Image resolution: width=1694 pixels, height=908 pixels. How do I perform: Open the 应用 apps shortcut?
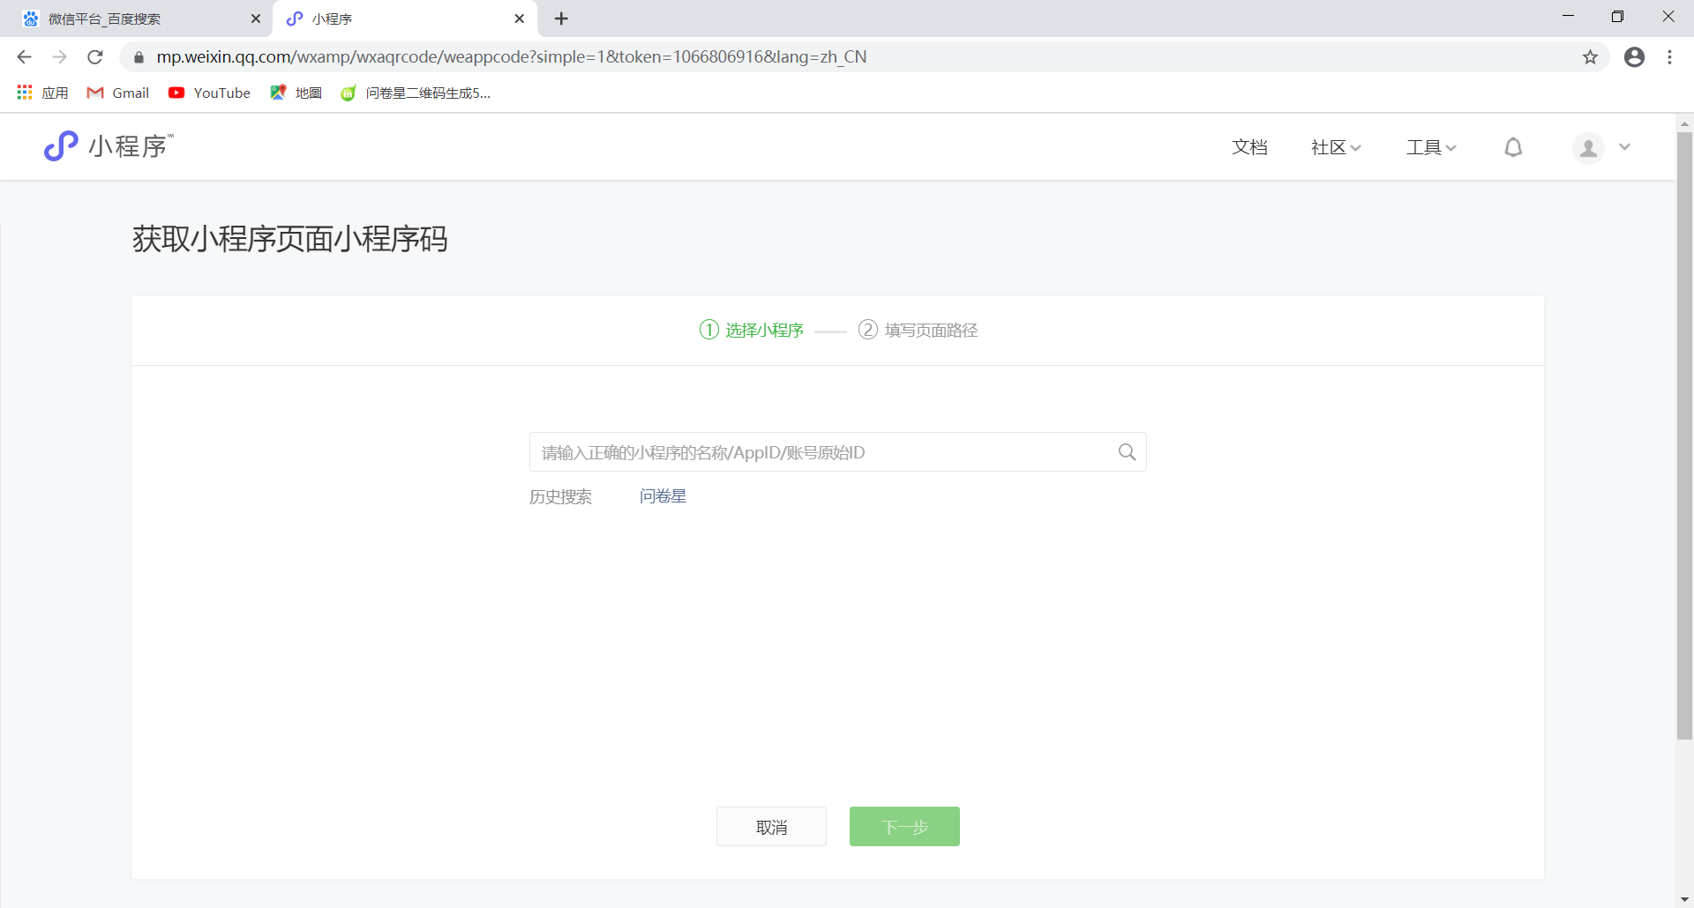click(42, 93)
